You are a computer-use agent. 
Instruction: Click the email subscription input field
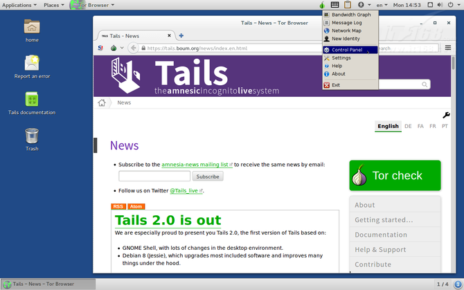154,176
